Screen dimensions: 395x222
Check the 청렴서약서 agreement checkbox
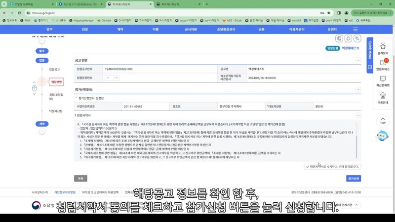pyautogui.click(x=307, y=167)
